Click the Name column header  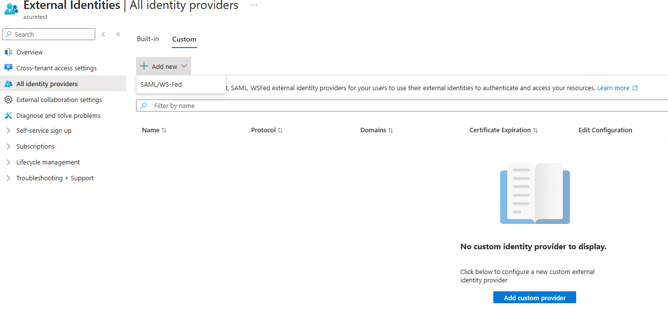coord(150,130)
